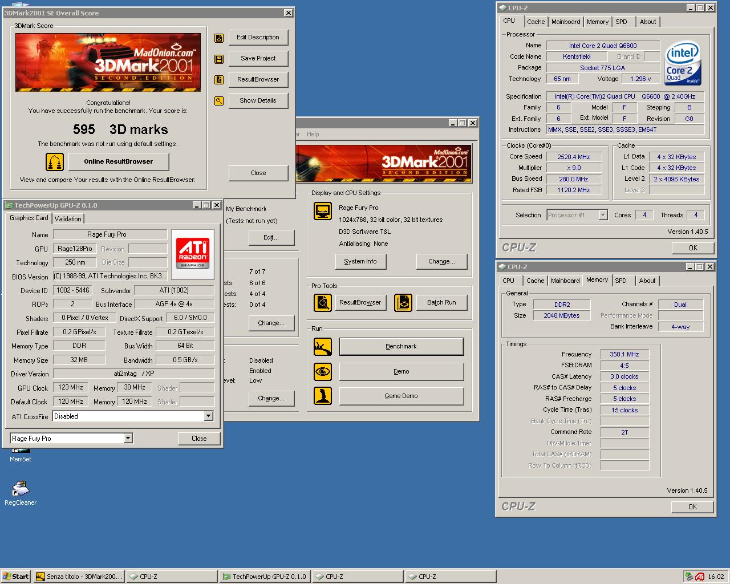
Task: Switch to the Validation tab in GPU-Z
Action: click(x=68, y=219)
